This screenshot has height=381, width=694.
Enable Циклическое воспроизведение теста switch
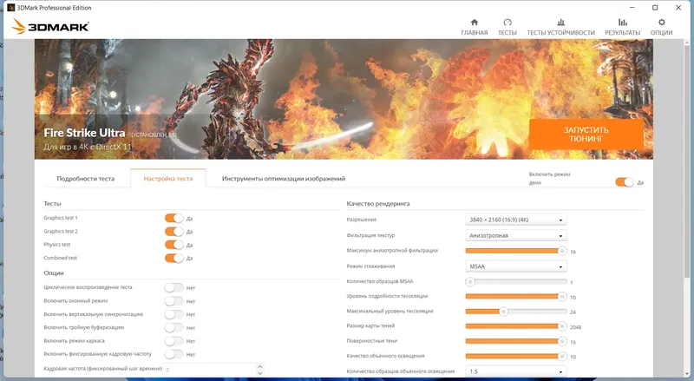pos(173,287)
